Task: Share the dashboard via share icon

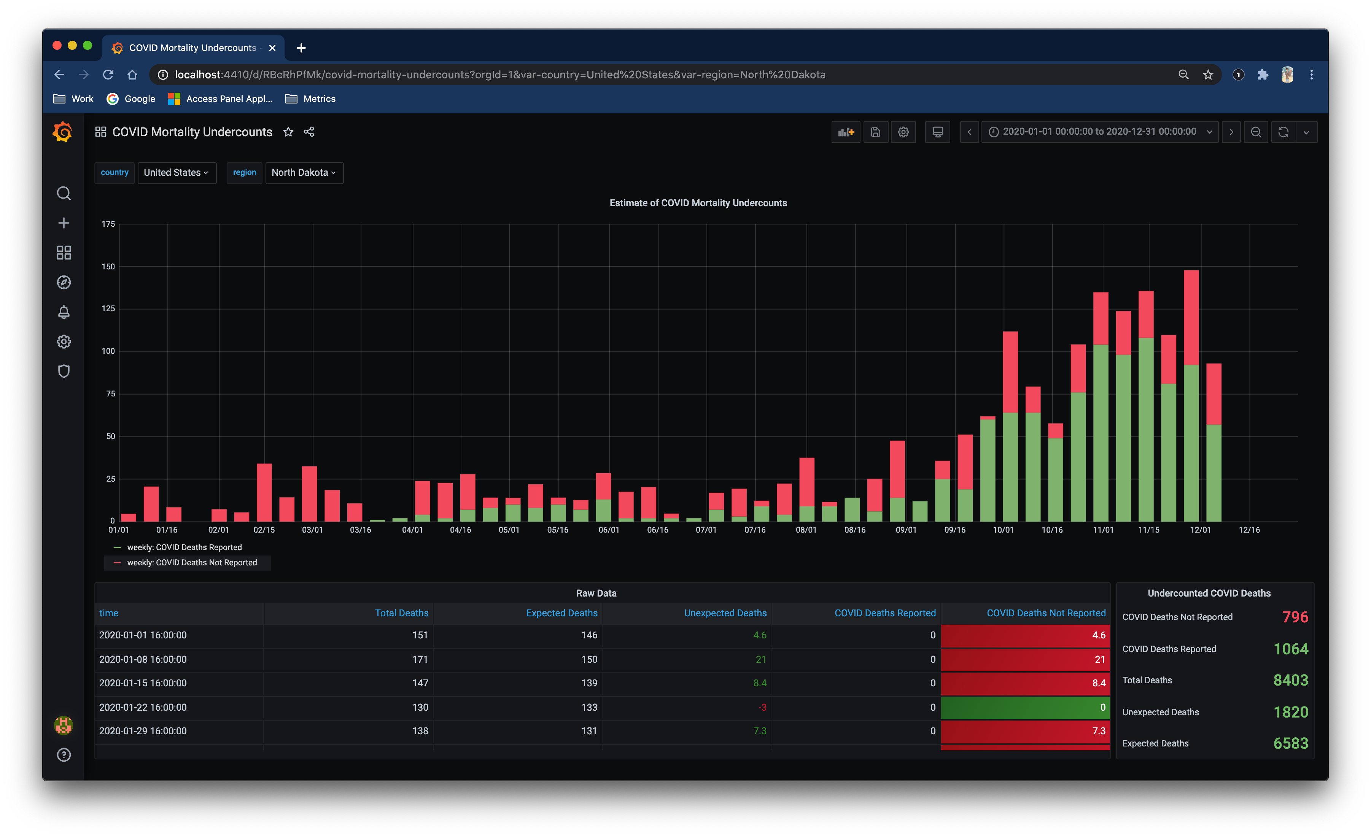Action: [309, 132]
